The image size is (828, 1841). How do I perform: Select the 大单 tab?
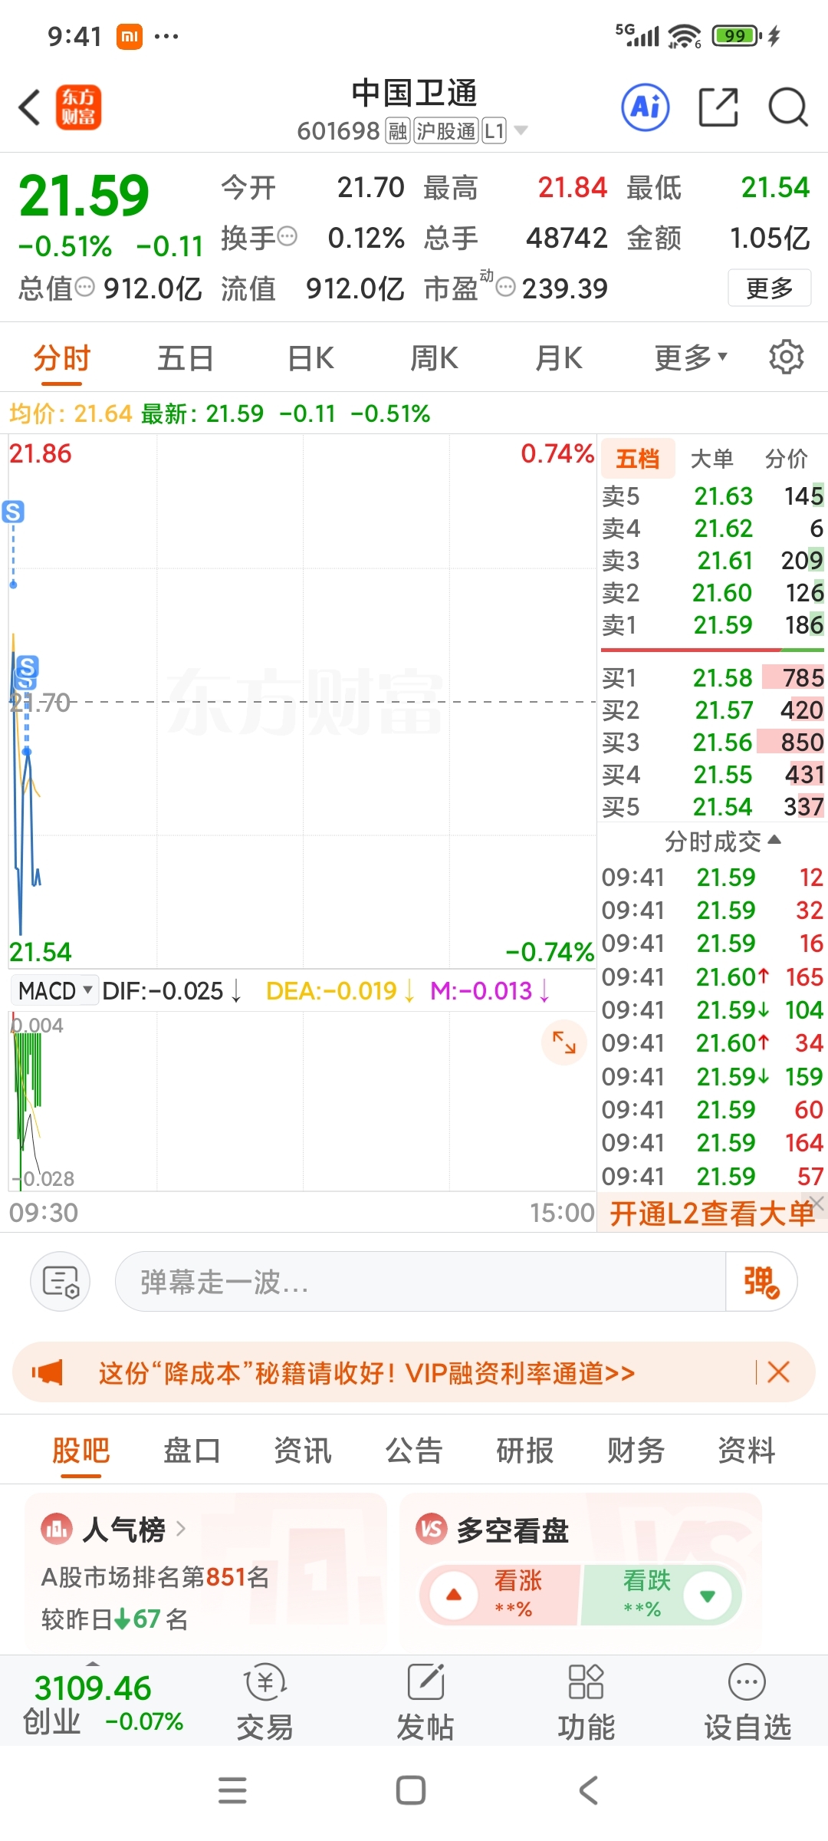pyautogui.click(x=712, y=459)
